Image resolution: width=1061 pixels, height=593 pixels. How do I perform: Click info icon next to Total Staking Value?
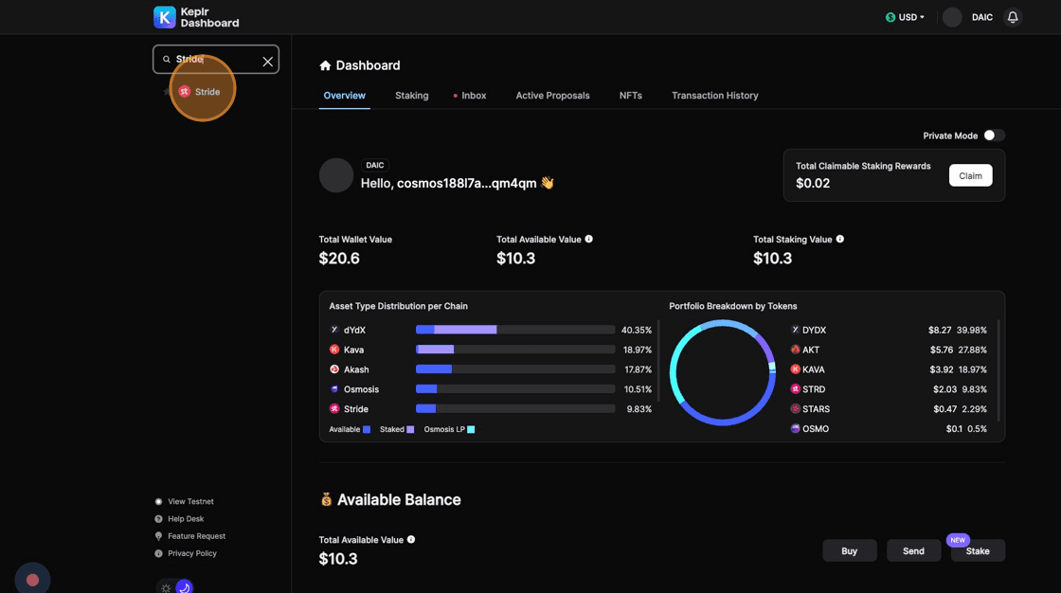pos(840,239)
